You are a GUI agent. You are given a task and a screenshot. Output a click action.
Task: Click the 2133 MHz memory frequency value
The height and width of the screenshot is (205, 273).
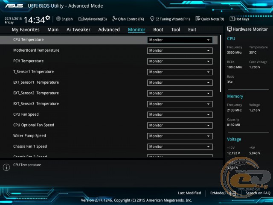point(234,110)
